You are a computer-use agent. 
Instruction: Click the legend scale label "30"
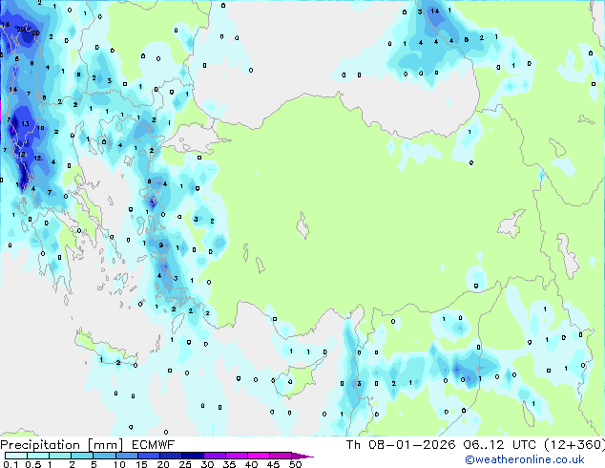tap(207, 464)
